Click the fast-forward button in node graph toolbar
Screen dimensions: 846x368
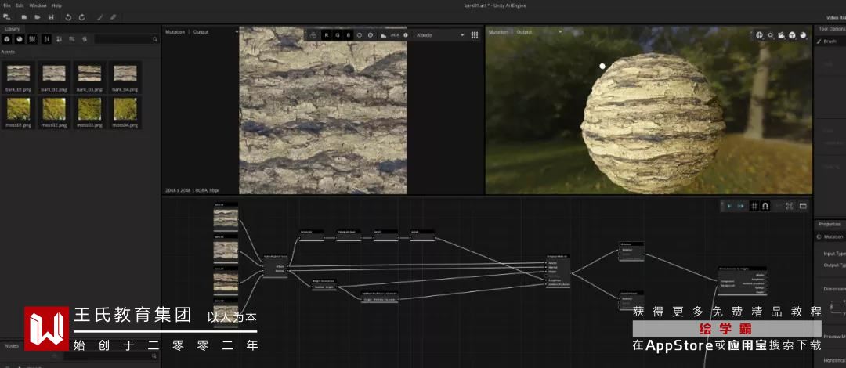(x=741, y=206)
